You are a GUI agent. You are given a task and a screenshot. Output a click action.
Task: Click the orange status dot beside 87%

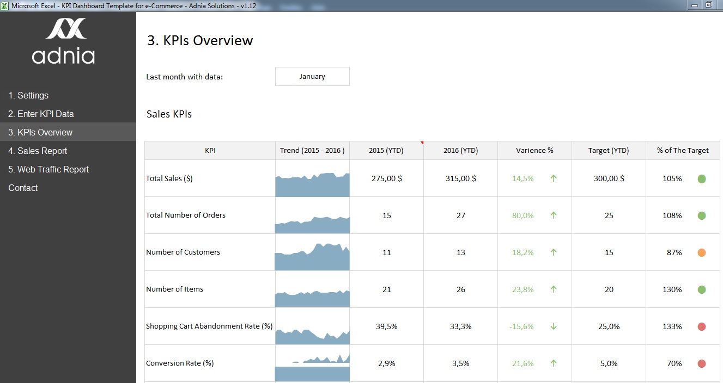point(702,252)
